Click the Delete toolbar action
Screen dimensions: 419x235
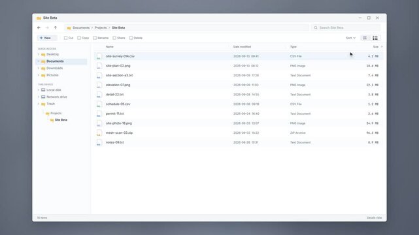pos(136,38)
